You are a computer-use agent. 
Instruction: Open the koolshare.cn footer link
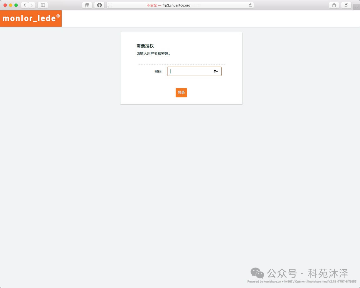pos(272,282)
